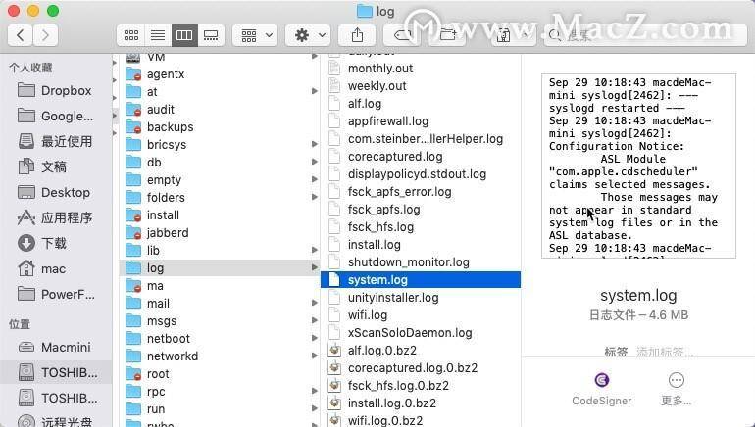Viewport: 755px width, 427px height.
Task: Expand the bricsys folder arrow
Action: [x=315, y=144]
